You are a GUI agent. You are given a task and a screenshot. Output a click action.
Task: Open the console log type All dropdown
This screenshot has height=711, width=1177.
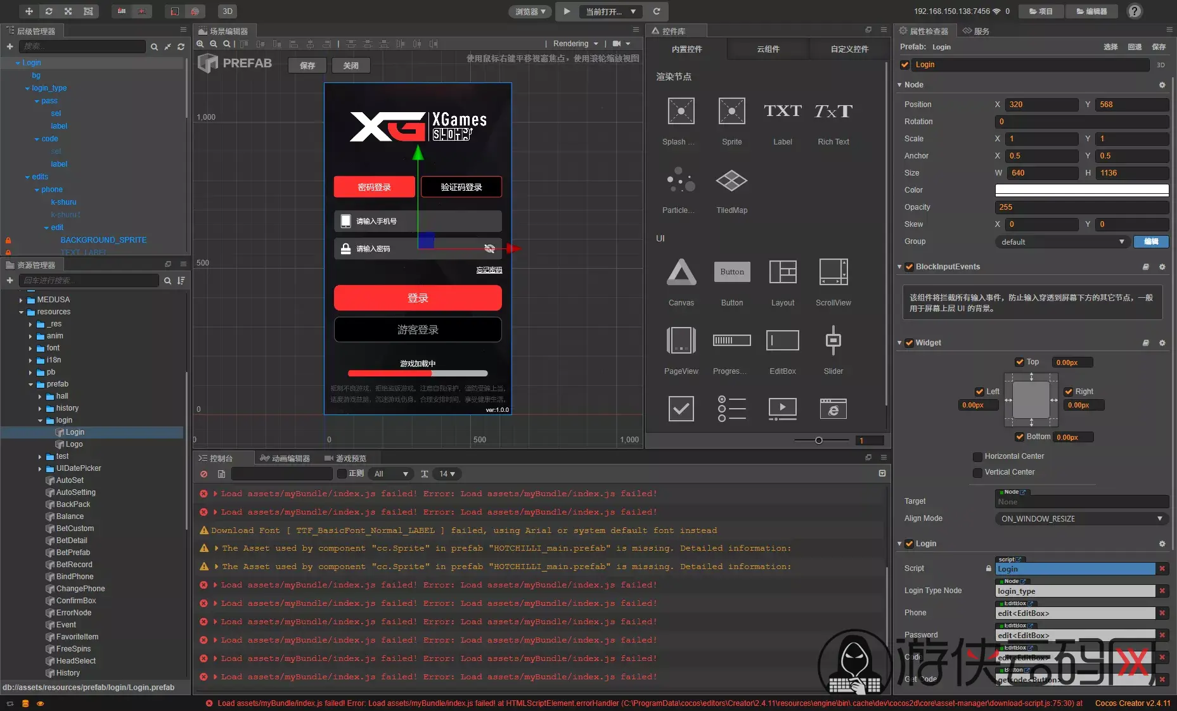coord(392,473)
